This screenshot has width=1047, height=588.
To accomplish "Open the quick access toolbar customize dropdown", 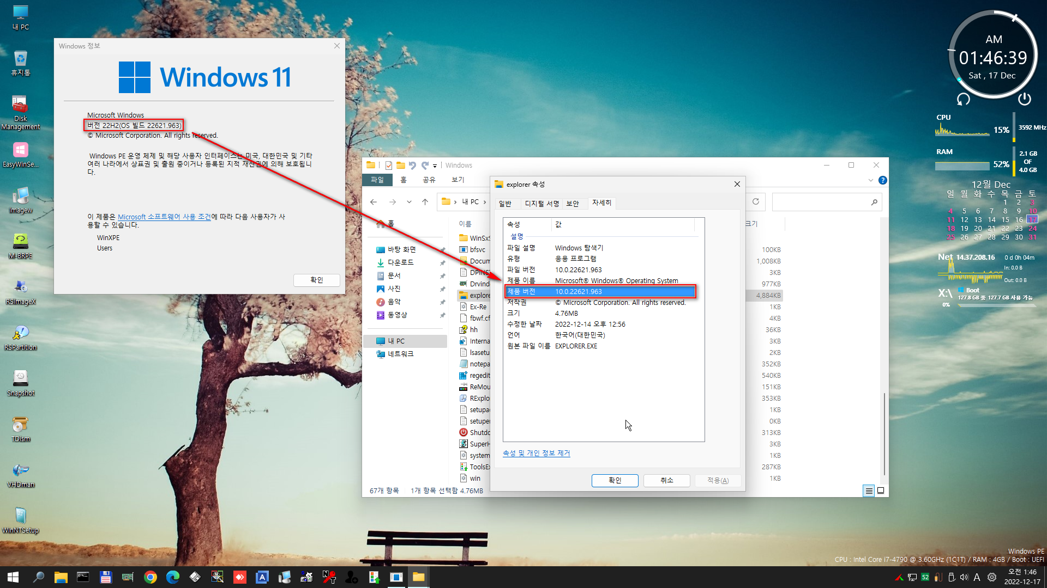I will pos(435,166).
